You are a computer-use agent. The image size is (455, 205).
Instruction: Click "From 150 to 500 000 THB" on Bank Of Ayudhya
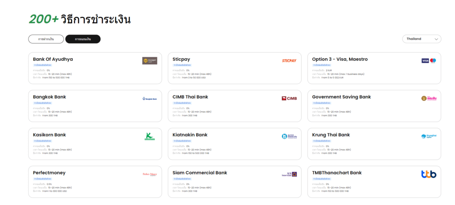56,78
